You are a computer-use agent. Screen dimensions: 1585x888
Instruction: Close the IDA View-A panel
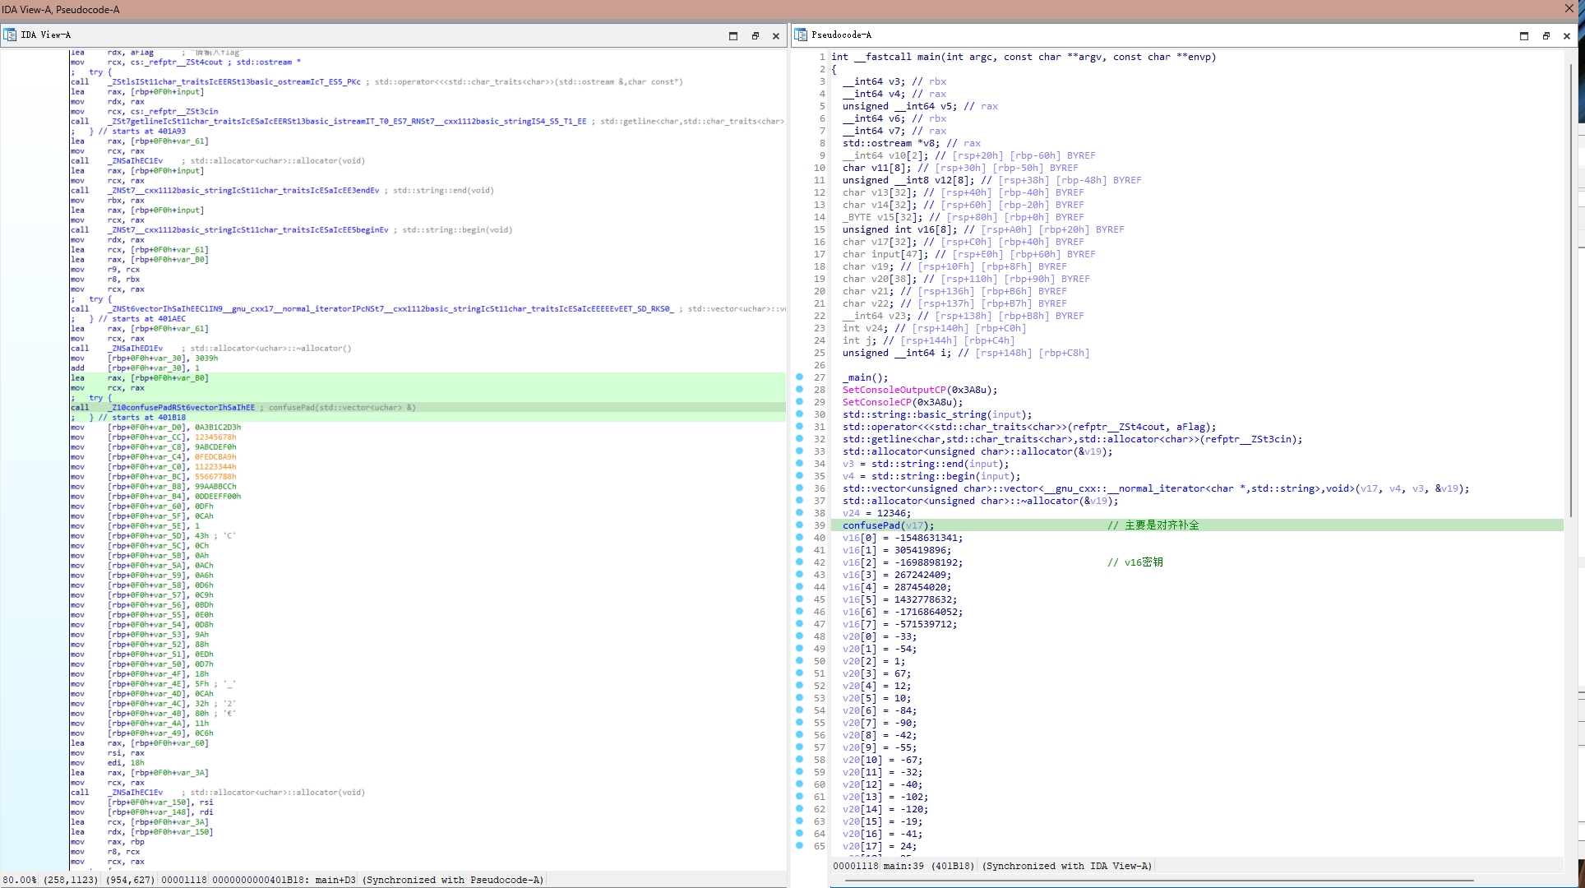(775, 35)
